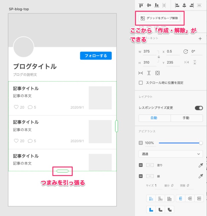This screenshot has width=207, height=216.
Task: Toggle the レスポンシブサイズ変更 switch
Action: pos(199,108)
